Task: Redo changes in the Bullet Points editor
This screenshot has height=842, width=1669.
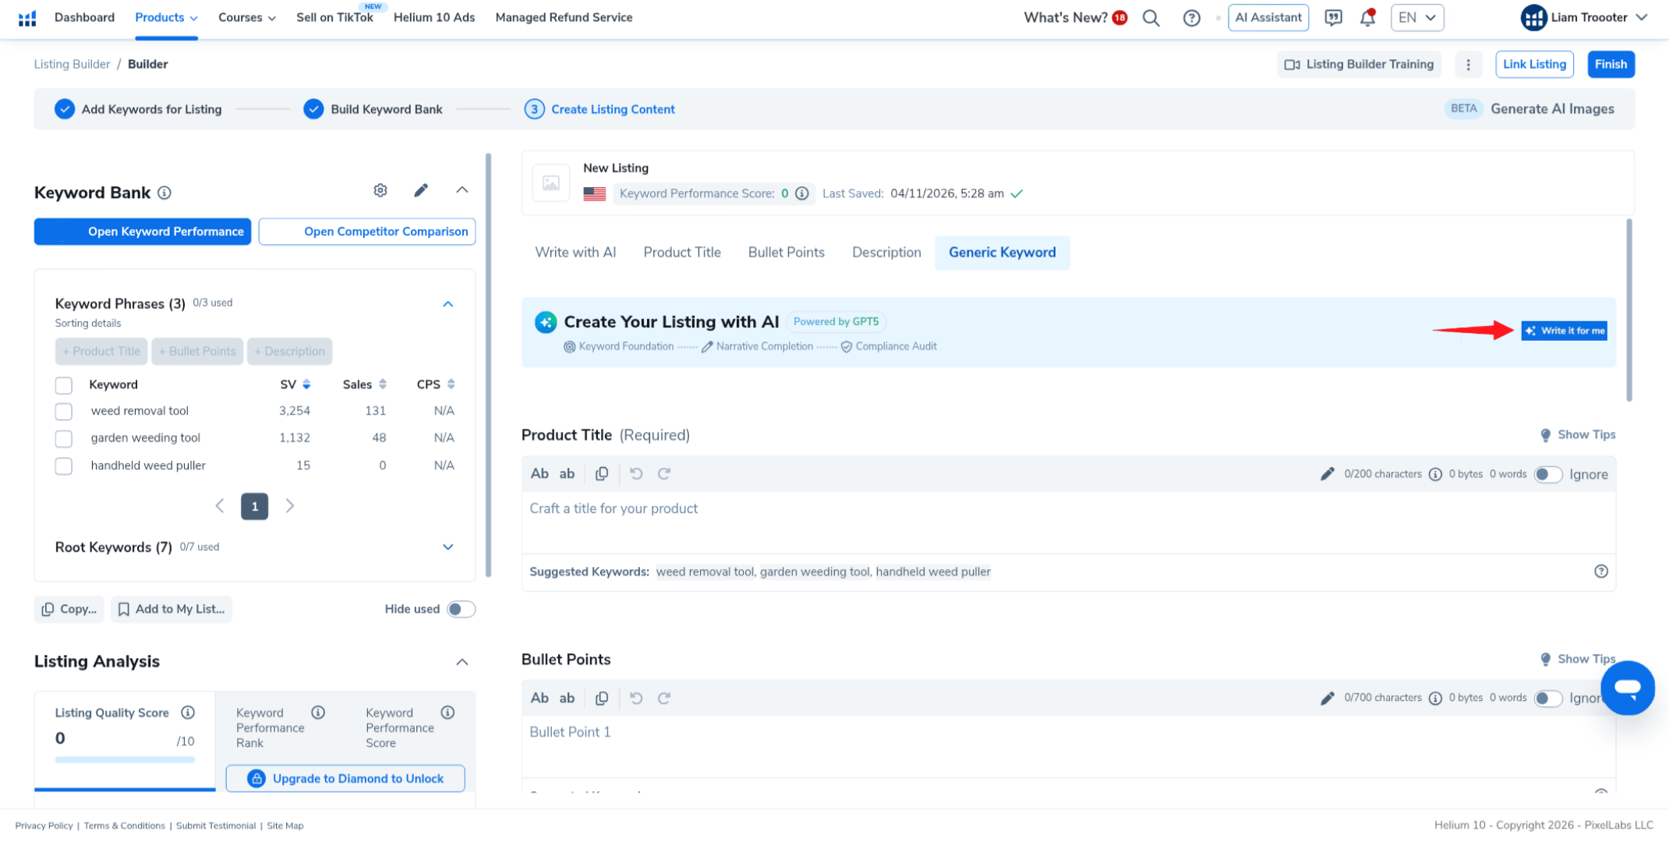Action: pos(664,698)
